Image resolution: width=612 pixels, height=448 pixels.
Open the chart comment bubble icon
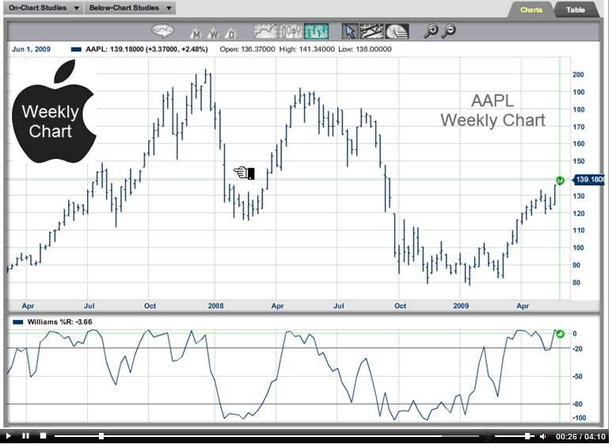[x=163, y=31]
